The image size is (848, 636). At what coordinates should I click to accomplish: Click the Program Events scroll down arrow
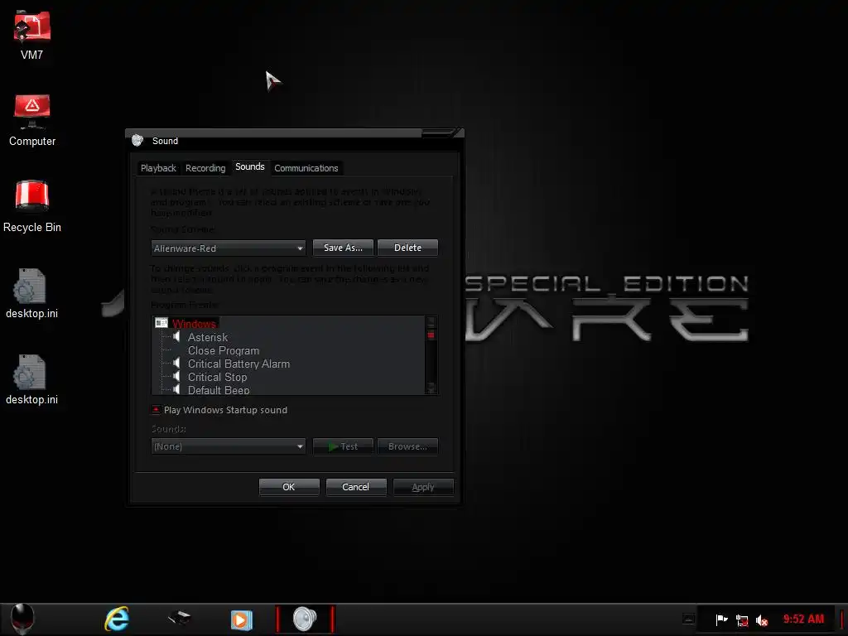(x=431, y=388)
